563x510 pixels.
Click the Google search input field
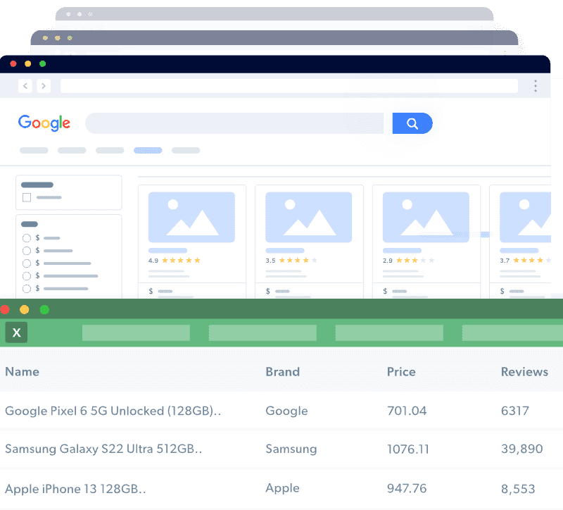(234, 124)
